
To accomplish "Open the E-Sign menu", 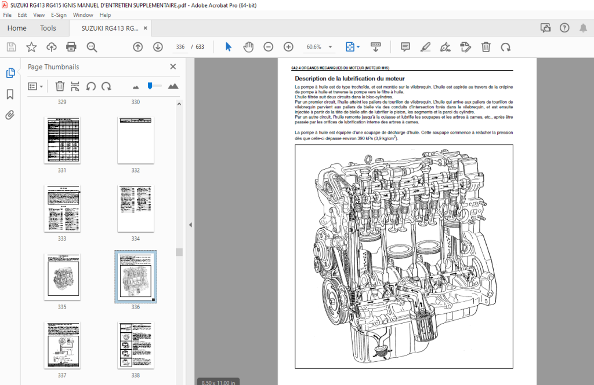I will coord(59,14).
